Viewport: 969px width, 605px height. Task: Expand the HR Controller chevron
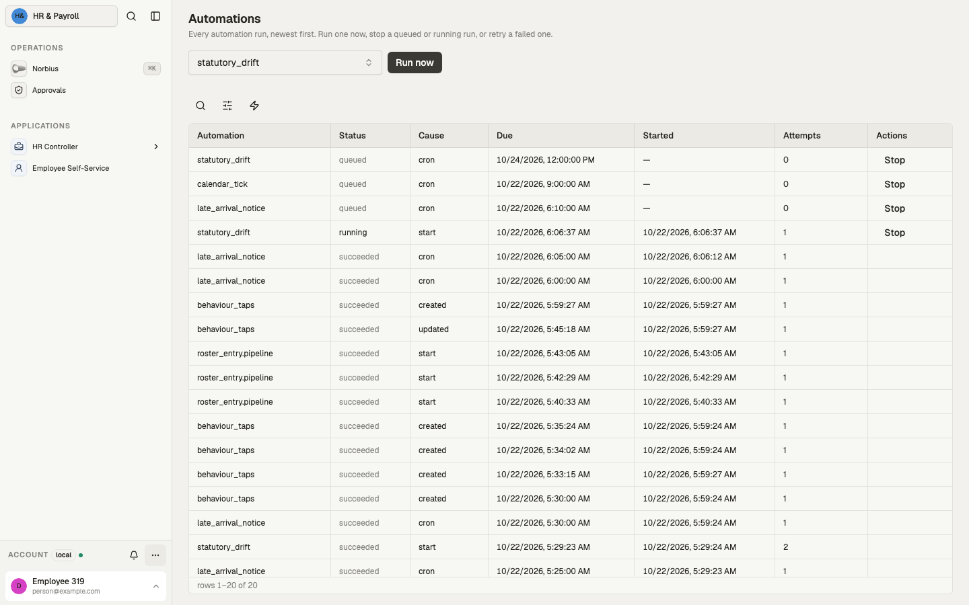click(156, 147)
